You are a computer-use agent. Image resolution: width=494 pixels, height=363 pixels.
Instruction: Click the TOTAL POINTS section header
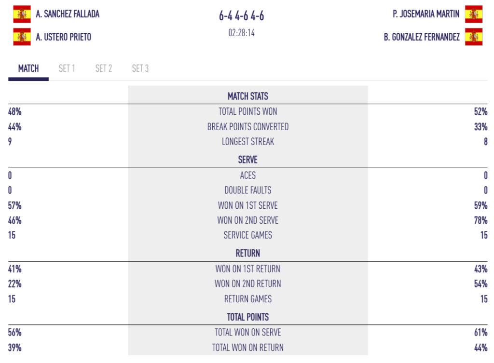pyautogui.click(x=248, y=317)
